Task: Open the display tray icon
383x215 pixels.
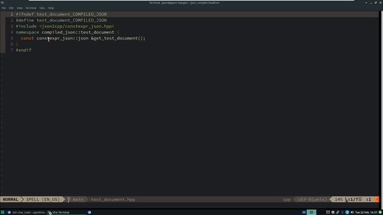Action: tap(328, 213)
